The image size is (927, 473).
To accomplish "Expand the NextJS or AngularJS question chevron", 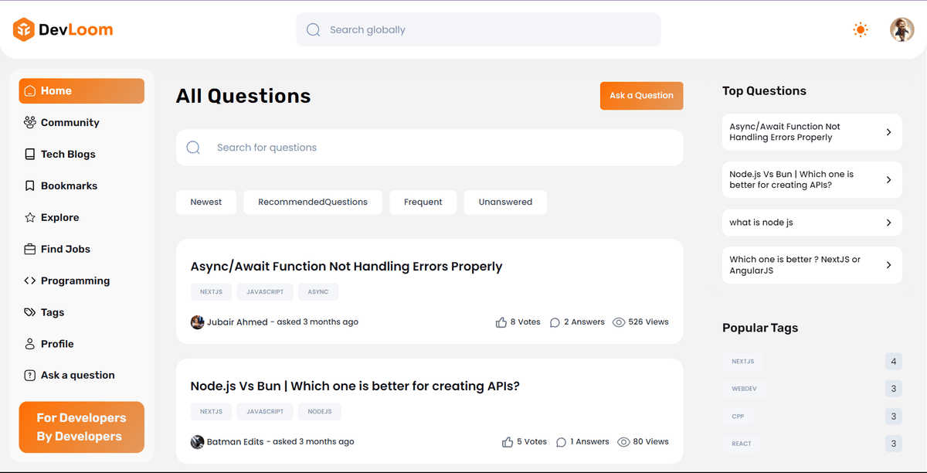I will 888,265.
